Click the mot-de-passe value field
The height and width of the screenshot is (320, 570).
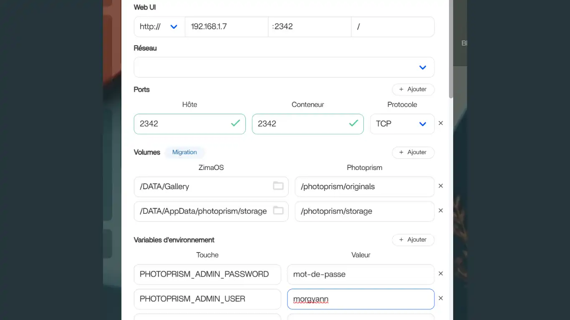coord(361,274)
